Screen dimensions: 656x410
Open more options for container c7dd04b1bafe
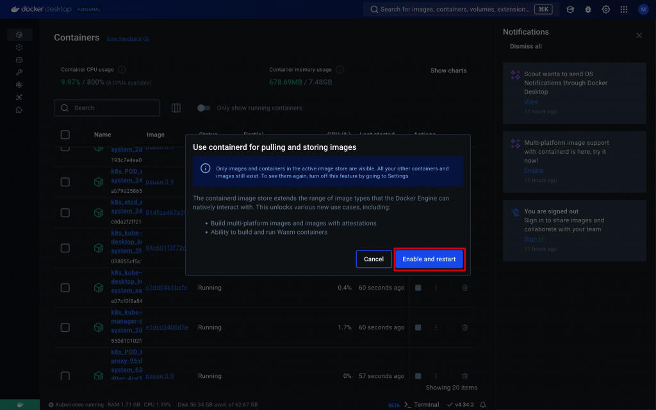436,288
